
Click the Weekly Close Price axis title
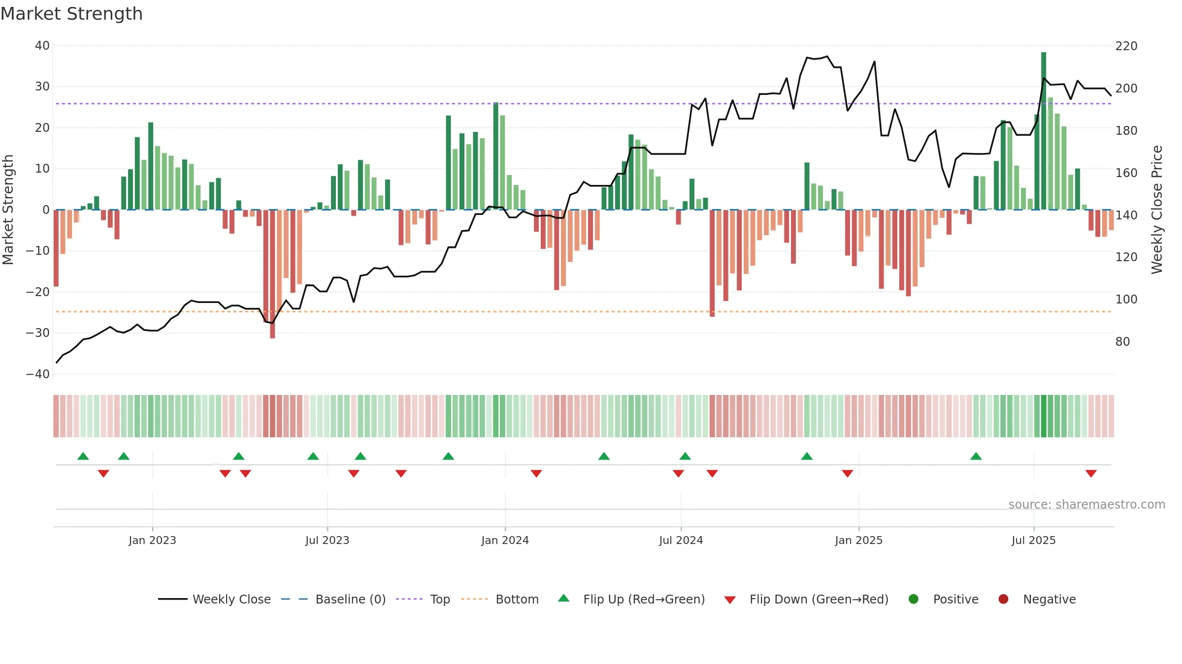coord(1157,210)
